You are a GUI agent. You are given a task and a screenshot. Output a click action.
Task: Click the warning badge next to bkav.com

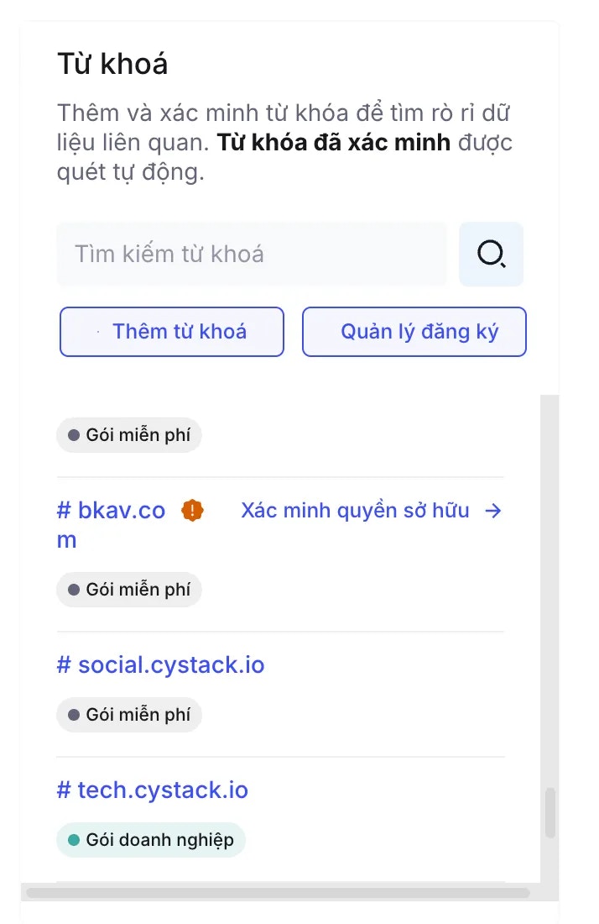192,510
